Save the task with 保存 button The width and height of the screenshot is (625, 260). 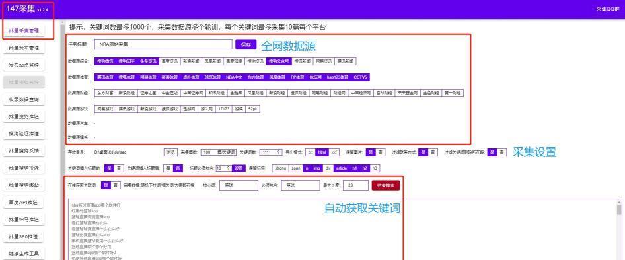(246, 44)
